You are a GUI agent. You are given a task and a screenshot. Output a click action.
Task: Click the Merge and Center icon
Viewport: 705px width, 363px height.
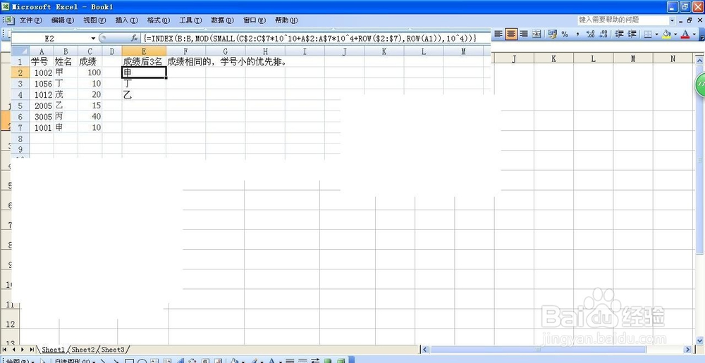(x=537, y=34)
